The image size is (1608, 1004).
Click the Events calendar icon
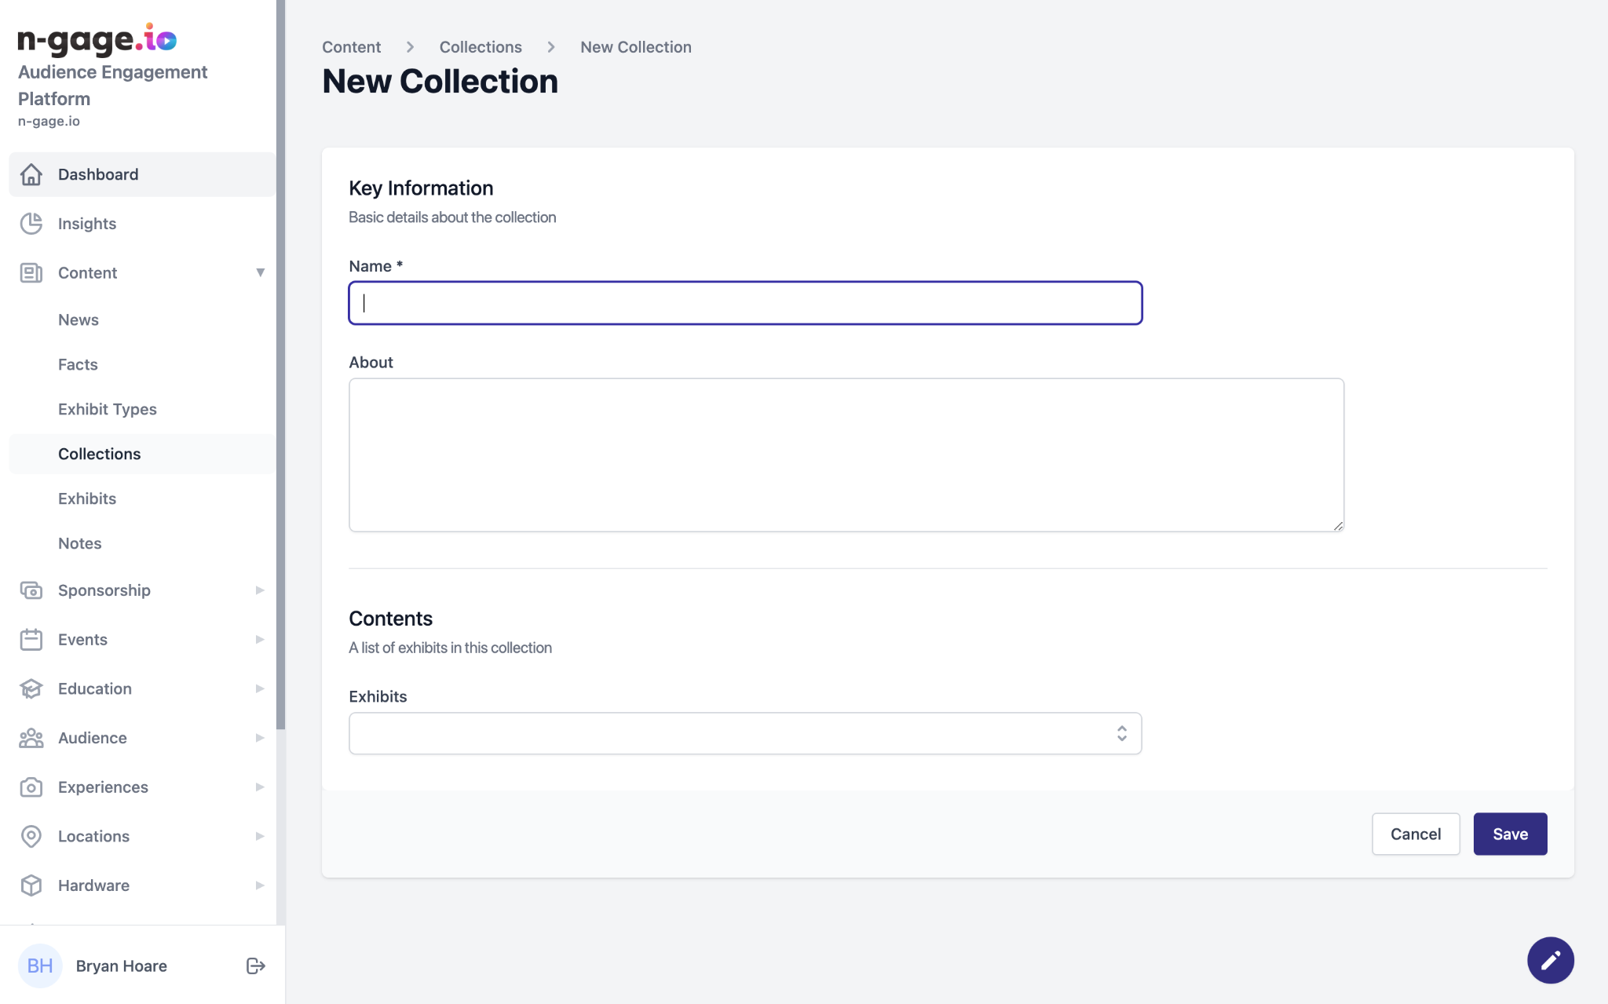coord(31,640)
